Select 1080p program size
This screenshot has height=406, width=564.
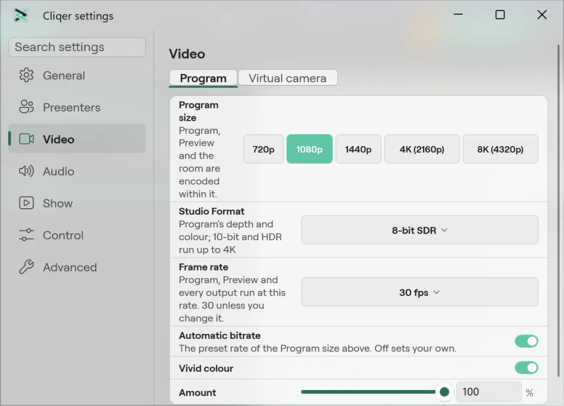(x=310, y=149)
